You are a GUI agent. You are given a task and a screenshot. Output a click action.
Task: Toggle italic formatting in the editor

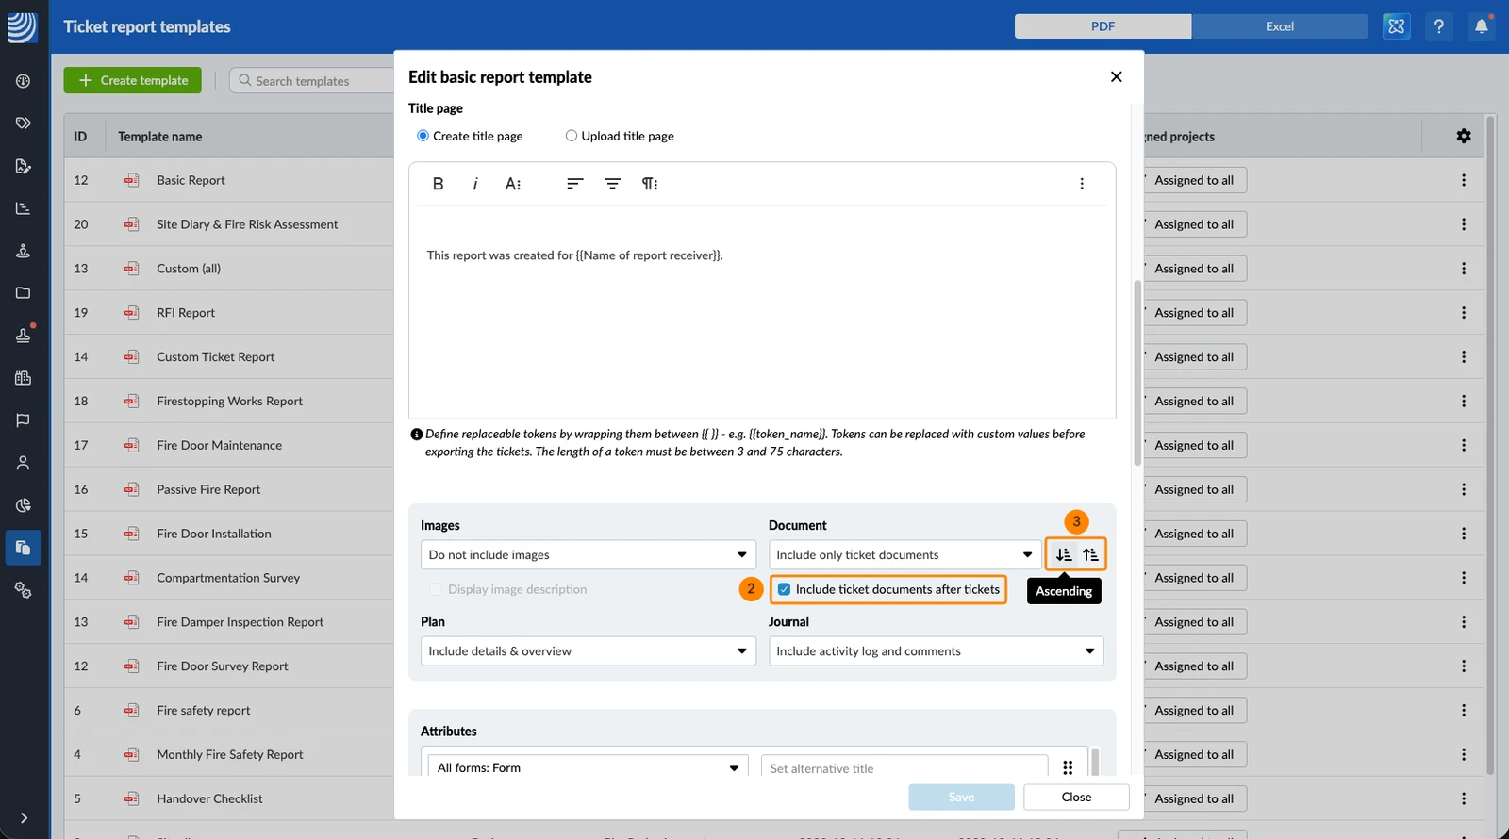coord(475,184)
